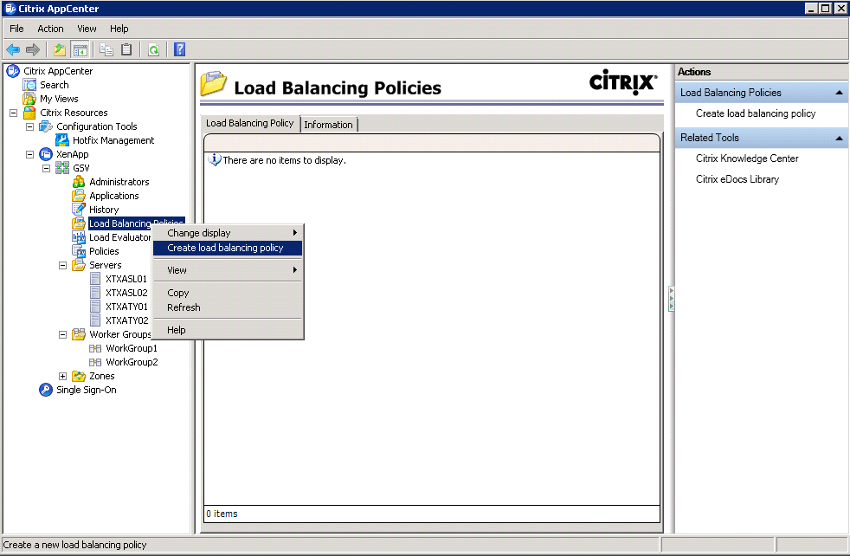Click the Servers folder icon
The height and width of the screenshot is (556, 850).
coord(79,265)
